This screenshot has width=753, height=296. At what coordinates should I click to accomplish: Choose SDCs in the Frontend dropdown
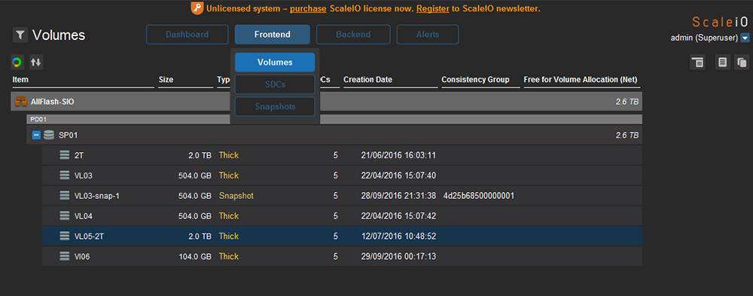[275, 84]
